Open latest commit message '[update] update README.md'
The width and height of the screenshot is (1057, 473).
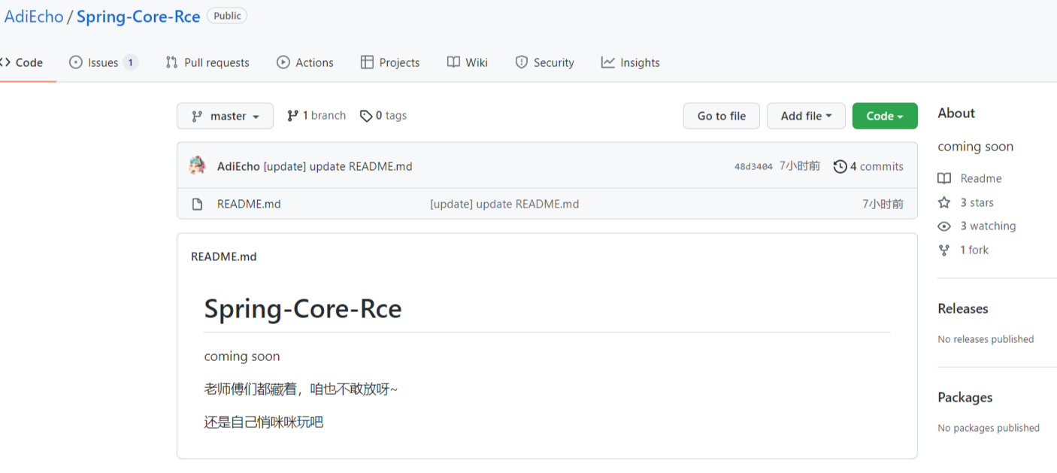(x=338, y=166)
